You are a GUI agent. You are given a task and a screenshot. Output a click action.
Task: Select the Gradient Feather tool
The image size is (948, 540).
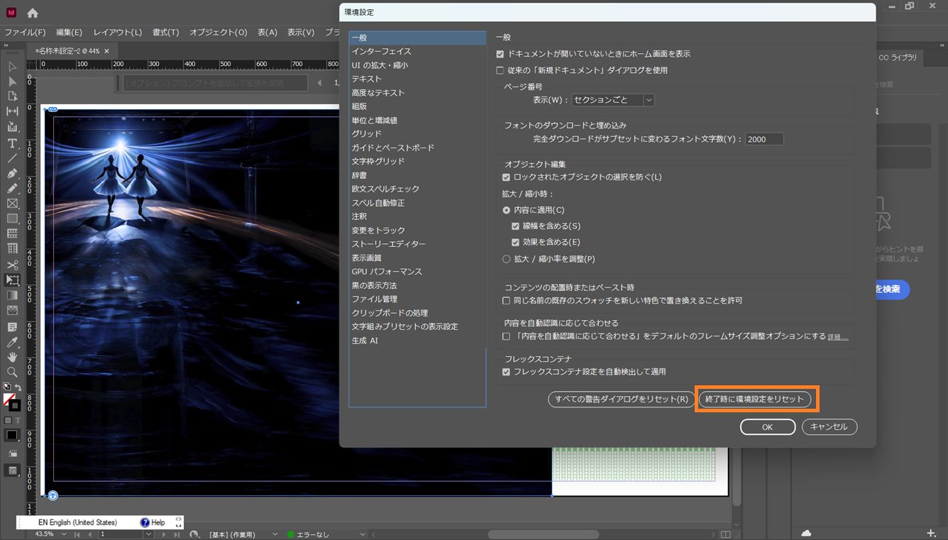click(12, 310)
